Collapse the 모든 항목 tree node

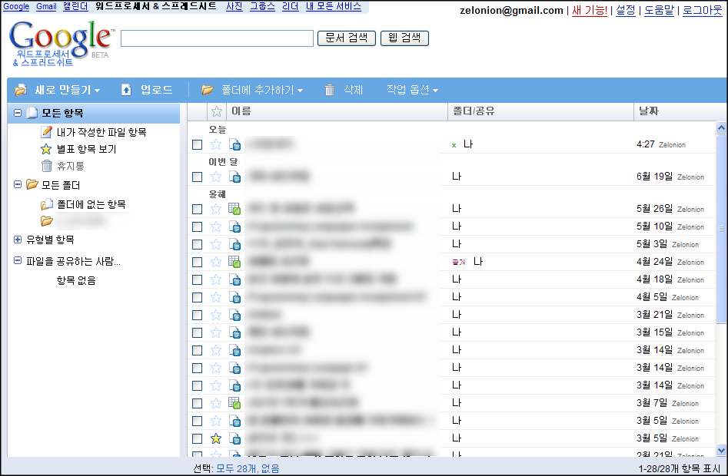(18, 113)
